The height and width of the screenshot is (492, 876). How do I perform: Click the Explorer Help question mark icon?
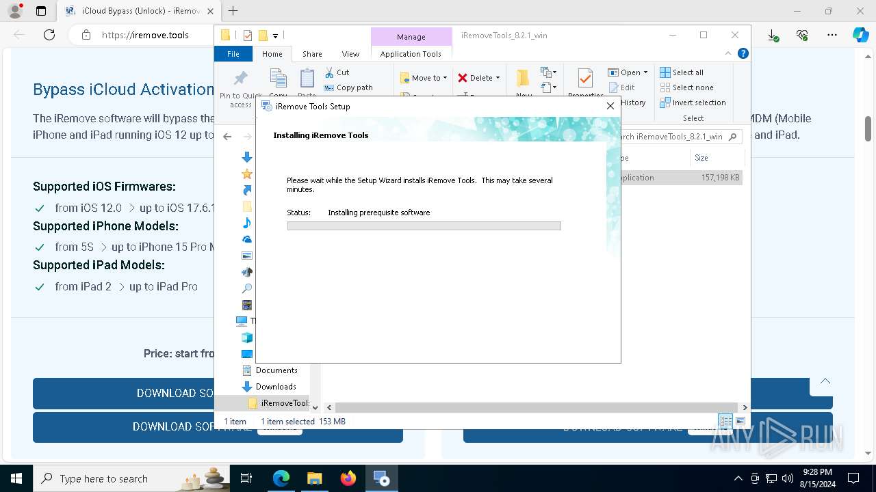click(743, 53)
